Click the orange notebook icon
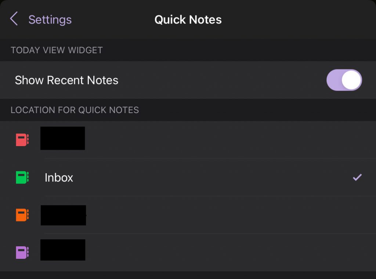This screenshot has width=376, height=279. (x=22, y=215)
